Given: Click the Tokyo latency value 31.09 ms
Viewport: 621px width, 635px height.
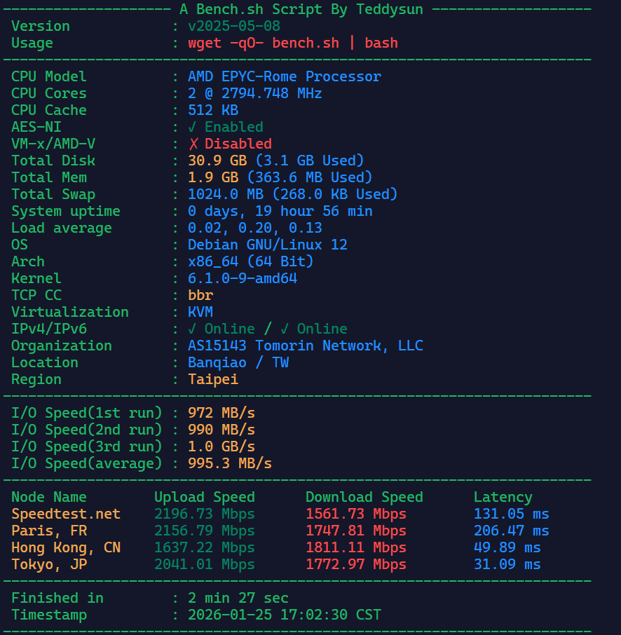Looking at the screenshot, I should [x=507, y=564].
